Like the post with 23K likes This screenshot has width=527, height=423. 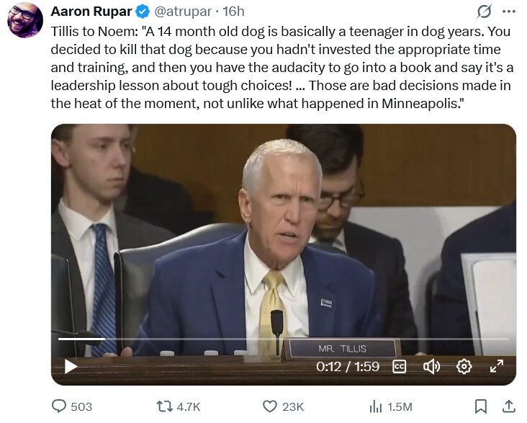283,406
